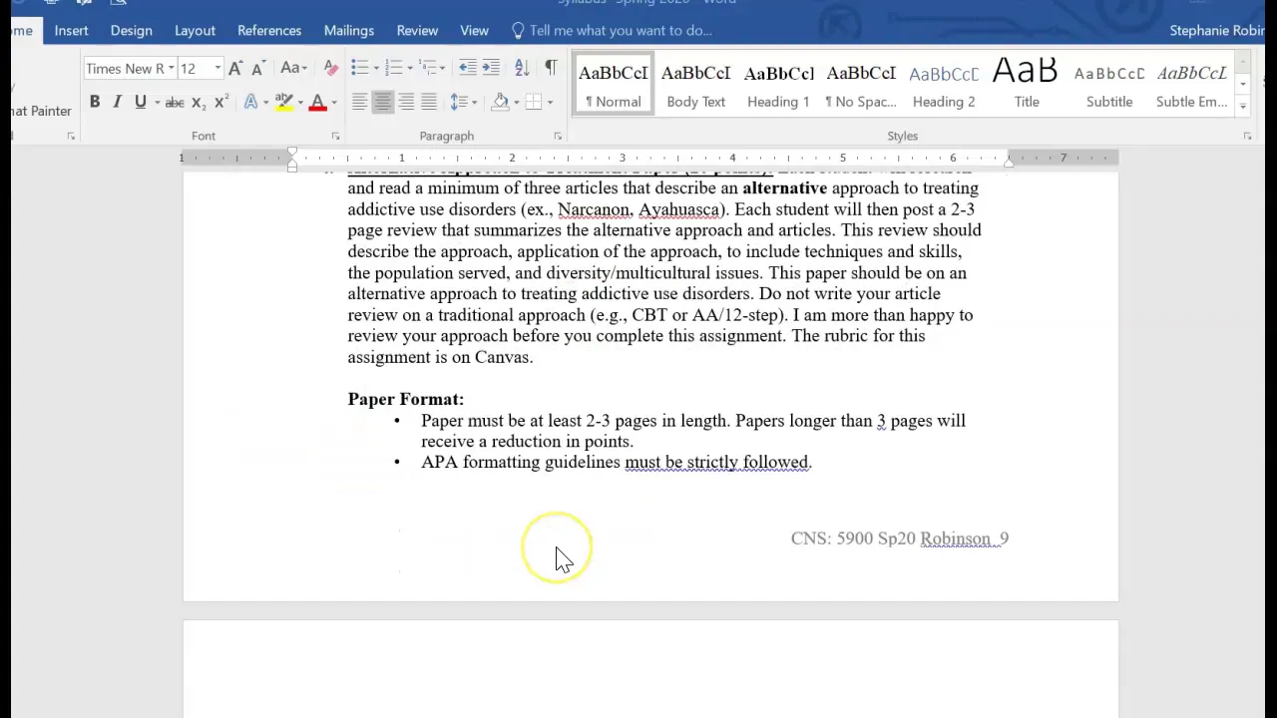Viewport: 1277px width, 718px height.
Task: Expand the Bullets dropdown arrow
Action: (x=375, y=69)
